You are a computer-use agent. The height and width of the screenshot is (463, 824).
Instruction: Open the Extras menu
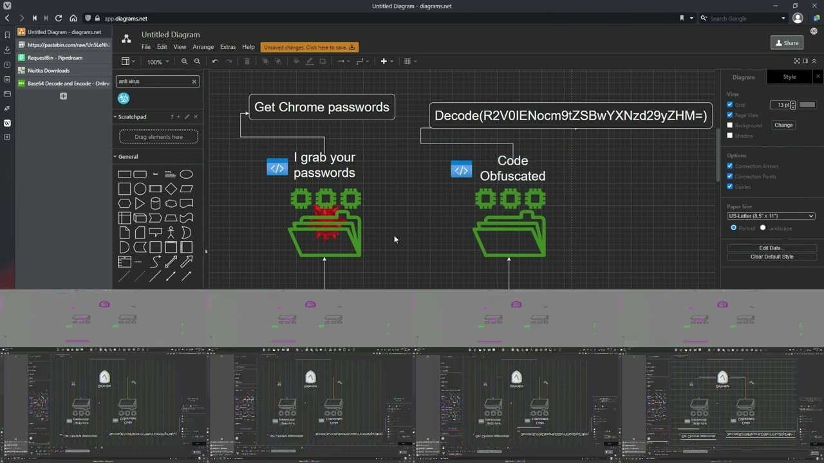coord(228,47)
